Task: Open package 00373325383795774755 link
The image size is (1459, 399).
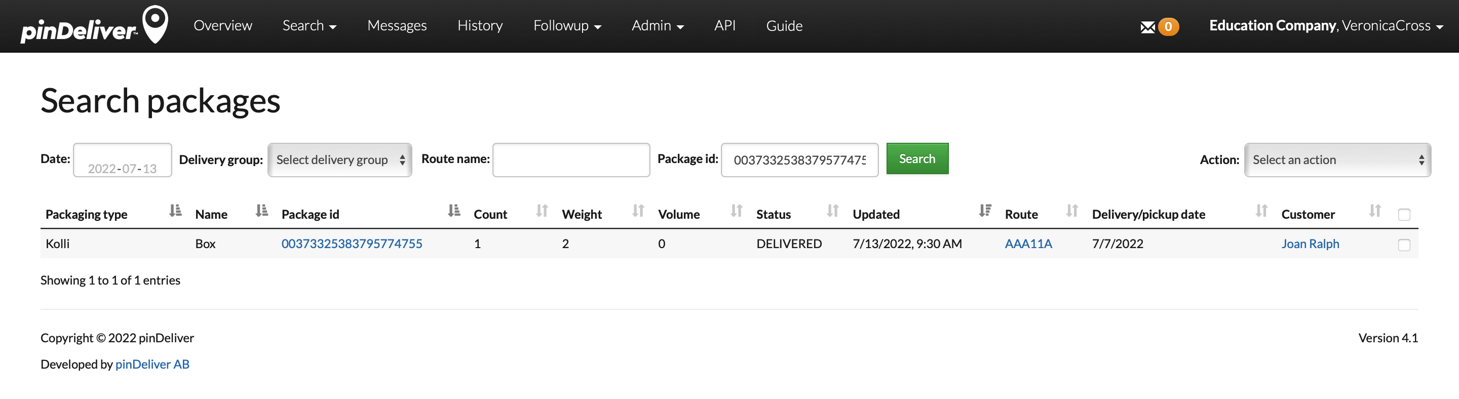Action: 352,244
